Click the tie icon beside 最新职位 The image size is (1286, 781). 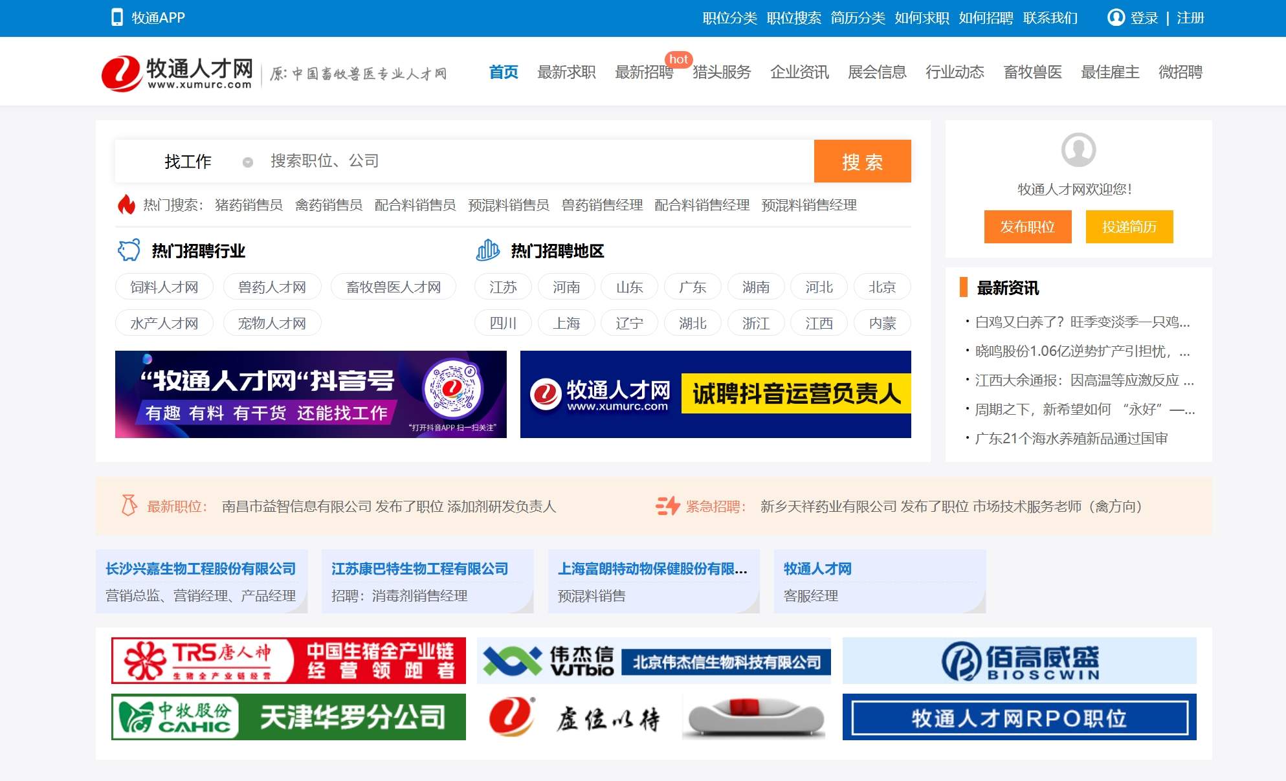pos(129,505)
